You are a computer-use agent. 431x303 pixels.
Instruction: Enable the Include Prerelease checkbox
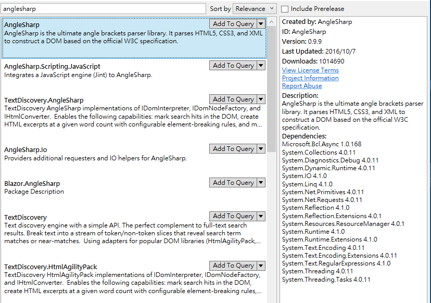point(285,9)
